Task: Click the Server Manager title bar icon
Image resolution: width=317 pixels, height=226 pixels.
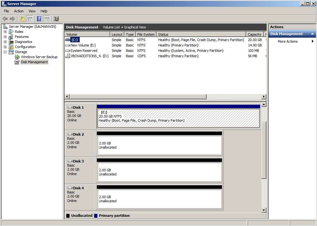Action: (x=4, y=4)
